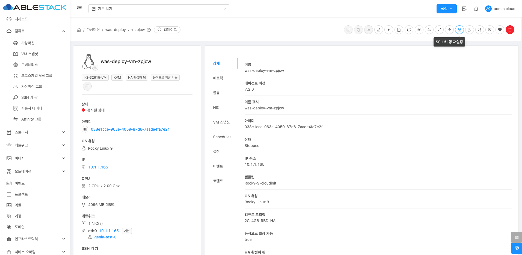522x255 pixels.
Task: Collapse the 컴퓨트 menu section
Action: click(x=63, y=31)
